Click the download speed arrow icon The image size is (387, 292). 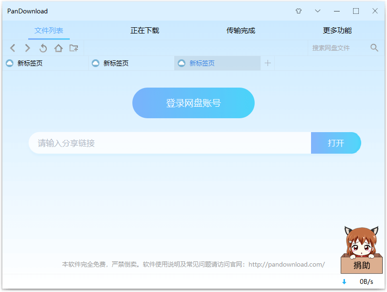pyautogui.click(x=344, y=282)
